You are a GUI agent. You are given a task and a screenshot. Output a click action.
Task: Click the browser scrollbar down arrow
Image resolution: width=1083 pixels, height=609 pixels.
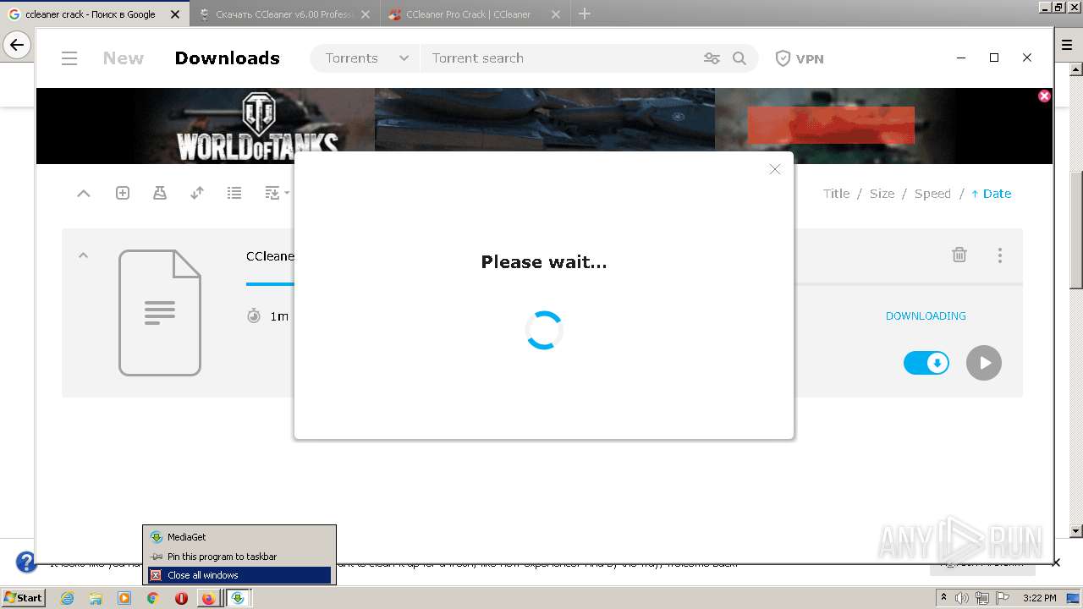click(1076, 531)
